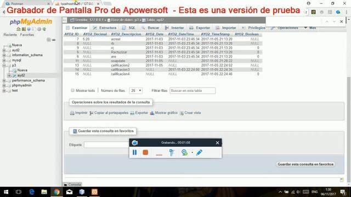
Task: Open notification center icon
Action: (343, 192)
